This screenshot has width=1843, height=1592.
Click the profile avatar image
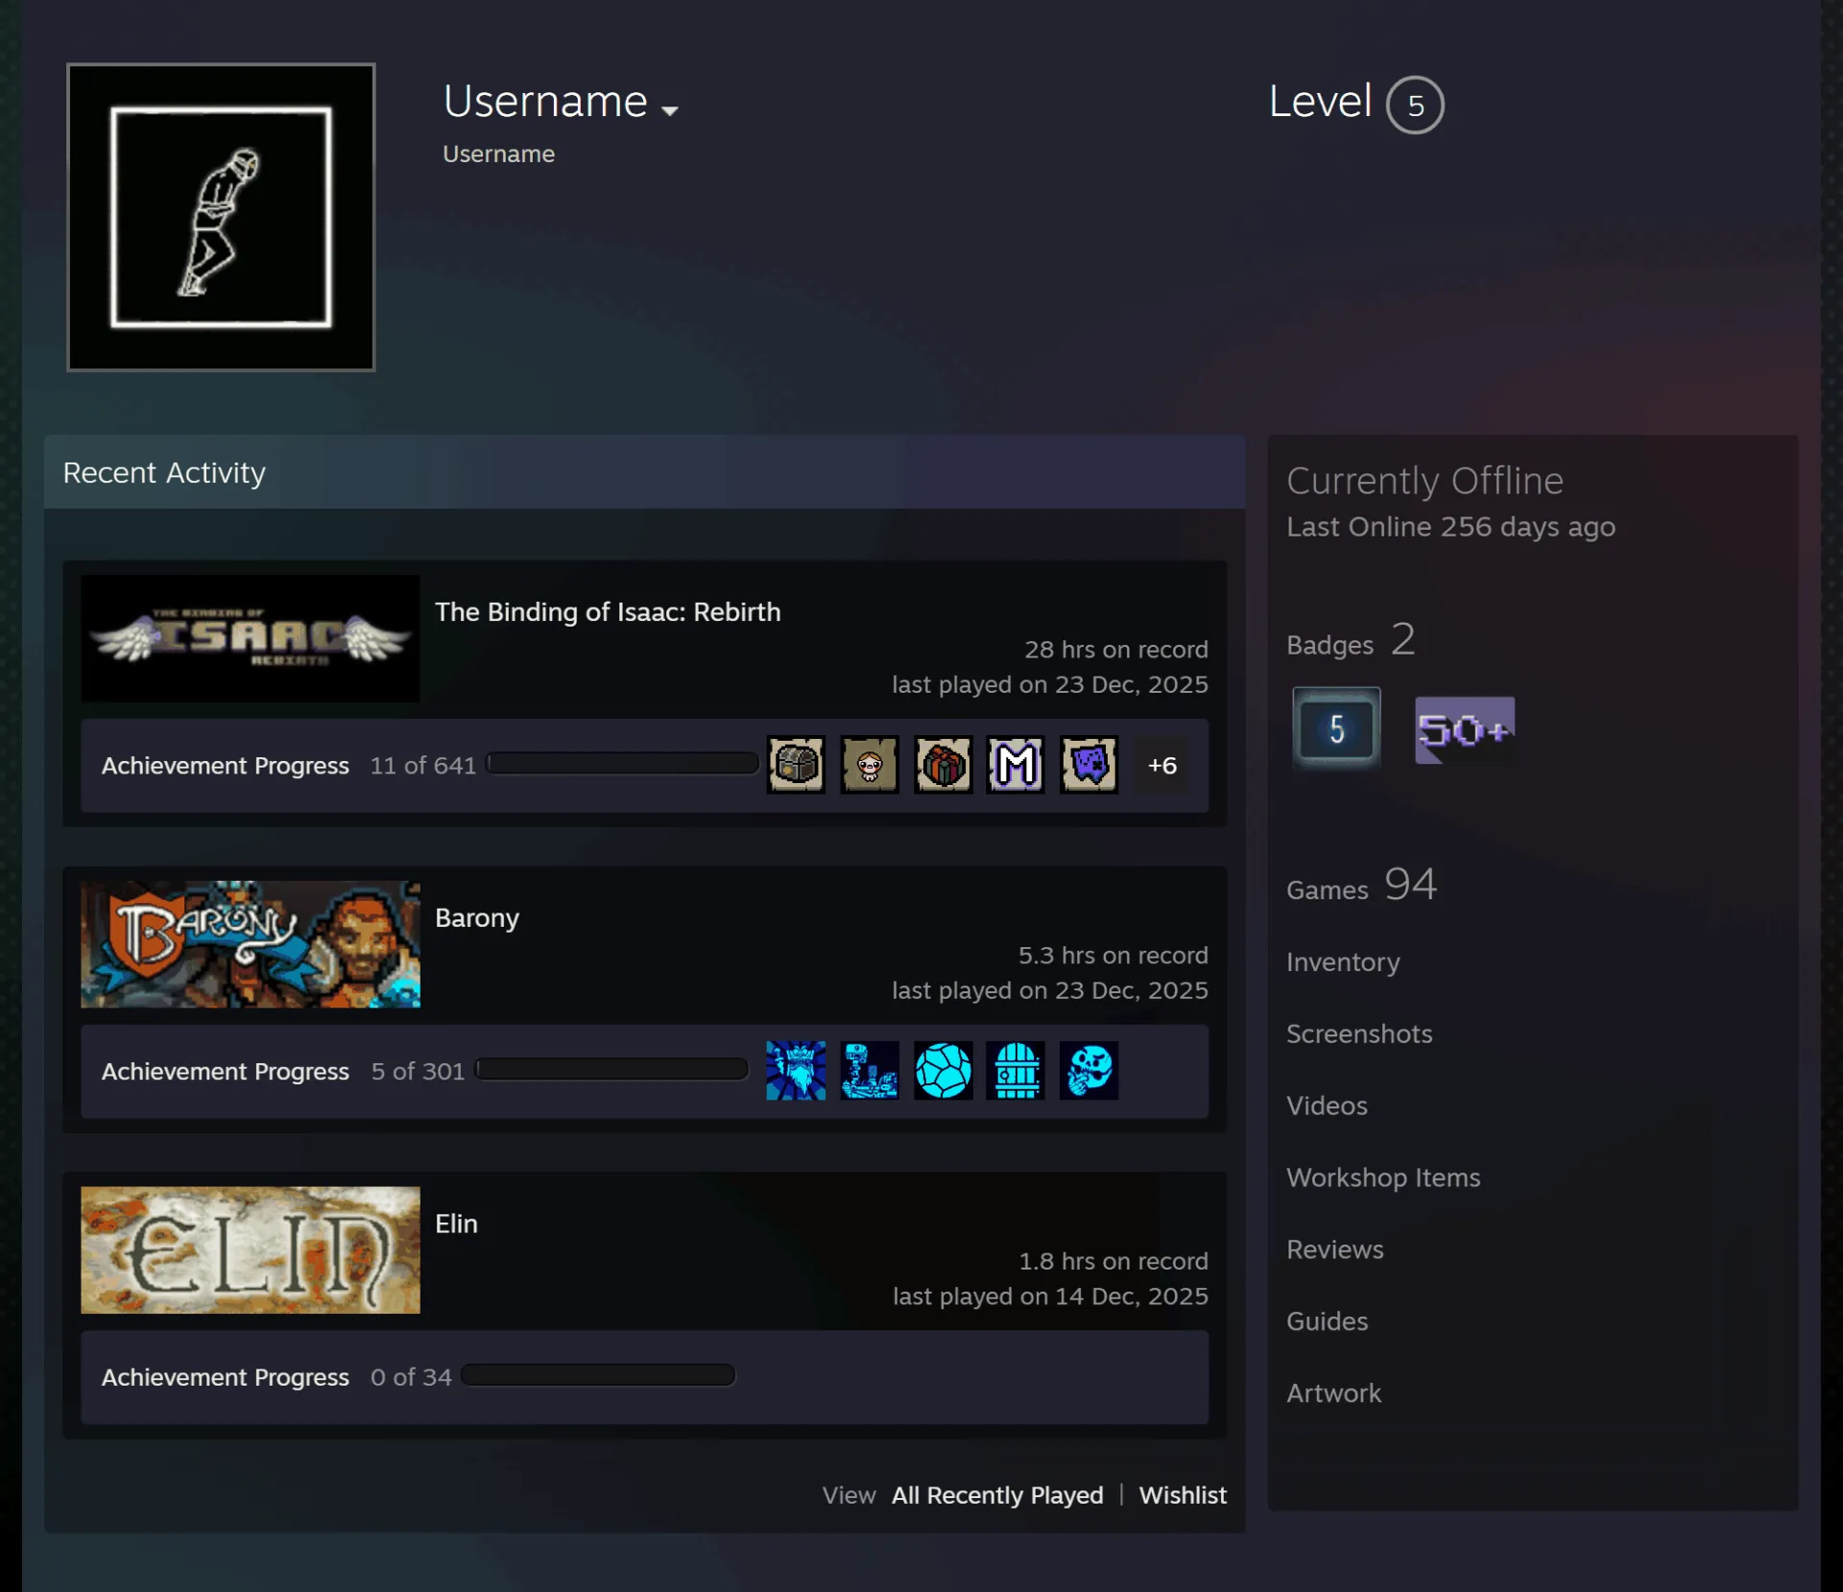click(221, 217)
